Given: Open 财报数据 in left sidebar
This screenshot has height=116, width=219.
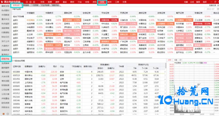Looking at the screenshot, I should [5, 85].
